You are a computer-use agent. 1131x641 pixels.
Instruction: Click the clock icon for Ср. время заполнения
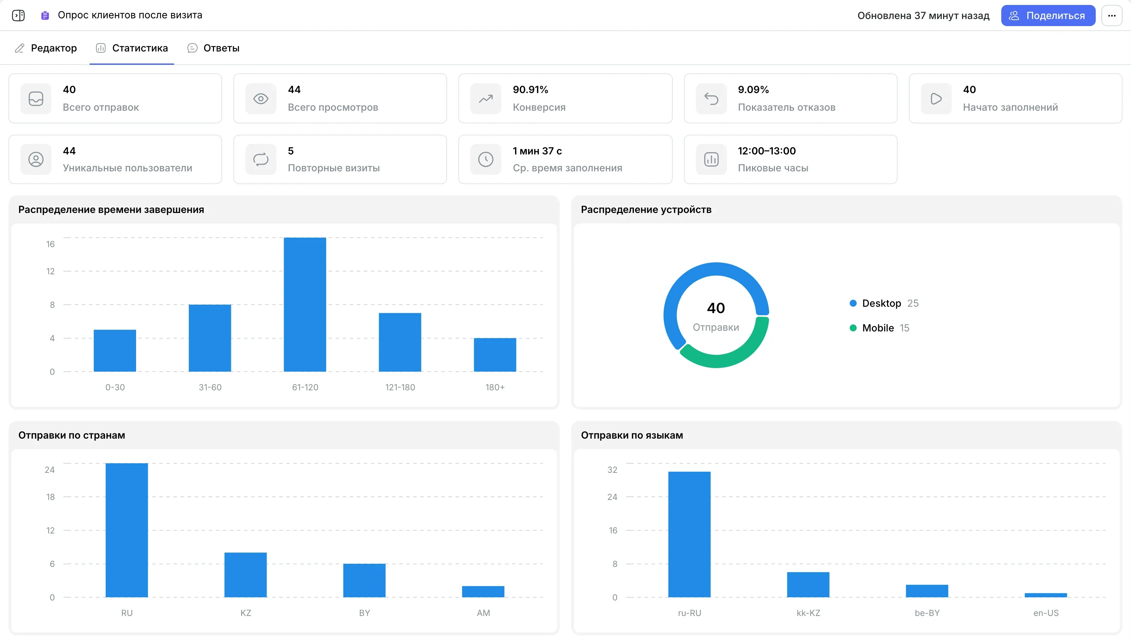tap(486, 159)
